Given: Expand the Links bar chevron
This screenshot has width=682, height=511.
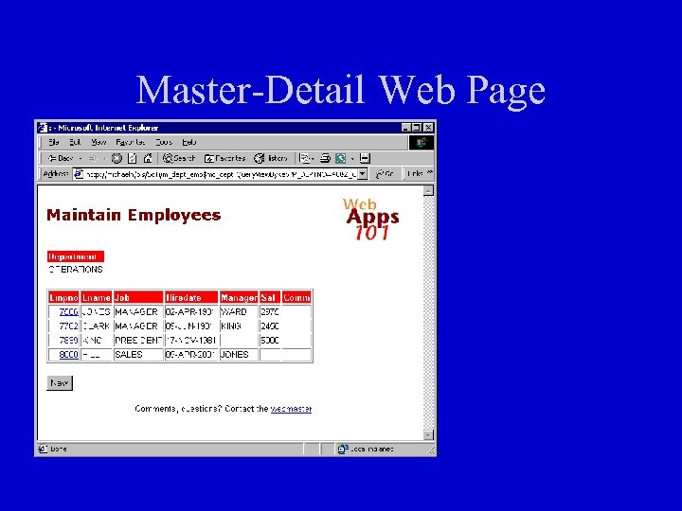Looking at the screenshot, I should 430,173.
